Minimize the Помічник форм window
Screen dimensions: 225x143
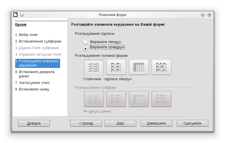203,14
